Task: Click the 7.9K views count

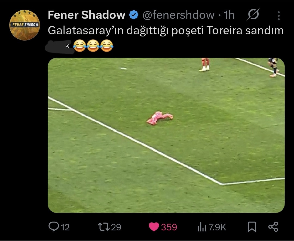Action: [217, 227]
